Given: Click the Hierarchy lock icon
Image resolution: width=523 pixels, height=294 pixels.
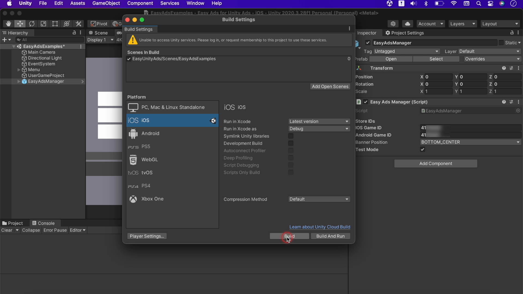Looking at the screenshot, I should [x=74, y=33].
